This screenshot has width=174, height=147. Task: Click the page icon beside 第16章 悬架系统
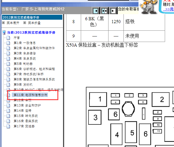point(8,121)
